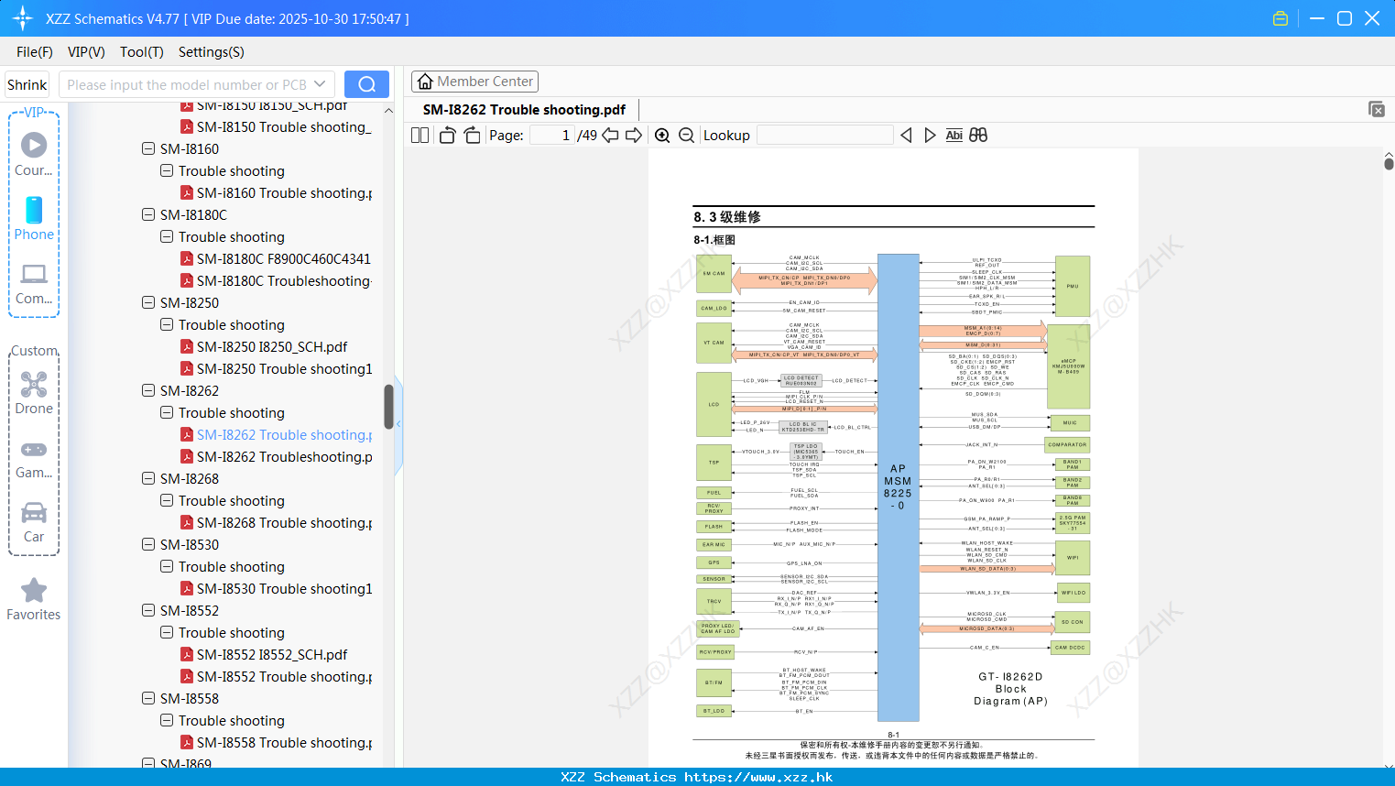
Task: Open the model number dropdown arrow
Action: point(320,84)
